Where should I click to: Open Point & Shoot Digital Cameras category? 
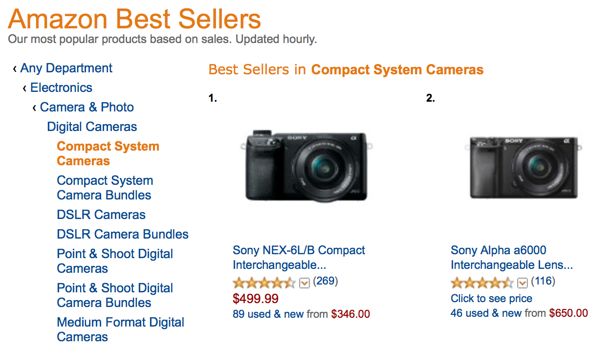point(115,261)
